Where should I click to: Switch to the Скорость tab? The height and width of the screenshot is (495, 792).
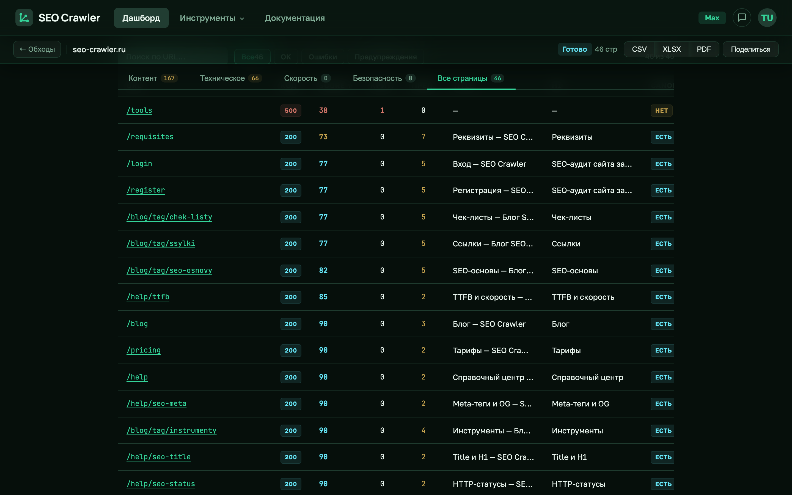[307, 78]
